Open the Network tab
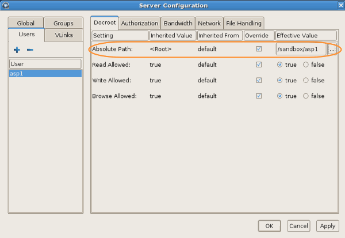The height and width of the screenshot is (238, 345). point(209,23)
